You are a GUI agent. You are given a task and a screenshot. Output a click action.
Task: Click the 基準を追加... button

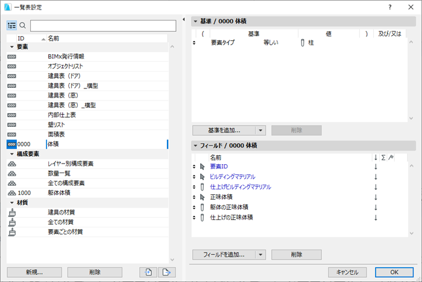pyautogui.click(x=224, y=130)
